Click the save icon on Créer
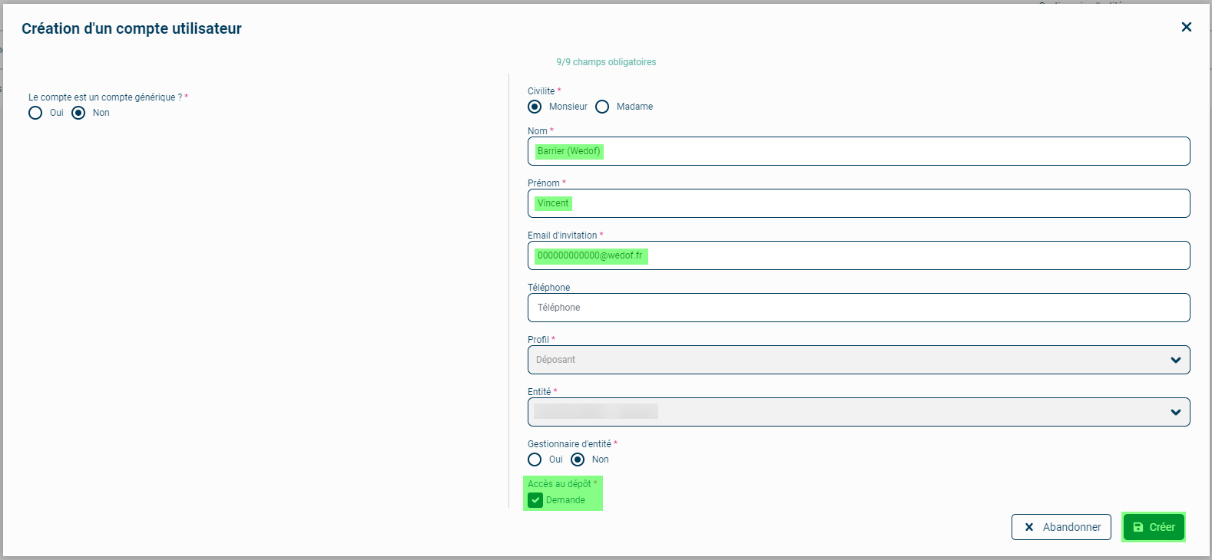This screenshot has width=1212, height=560. point(1138,527)
